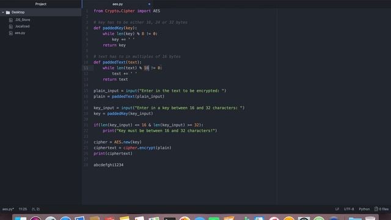Click the 'abcdefghi1234' text on last line
This screenshot has width=391, height=220.
coord(109,165)
